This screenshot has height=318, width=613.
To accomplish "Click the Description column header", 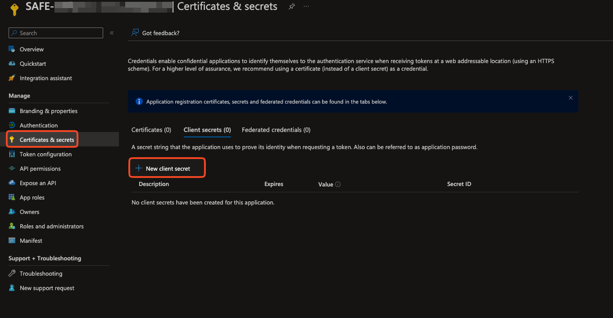I will [x=154, y=184].
